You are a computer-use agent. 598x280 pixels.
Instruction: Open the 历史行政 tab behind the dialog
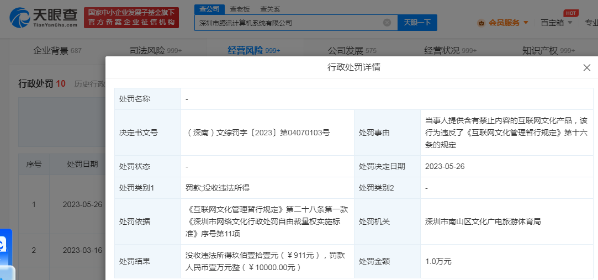(89, 84)
